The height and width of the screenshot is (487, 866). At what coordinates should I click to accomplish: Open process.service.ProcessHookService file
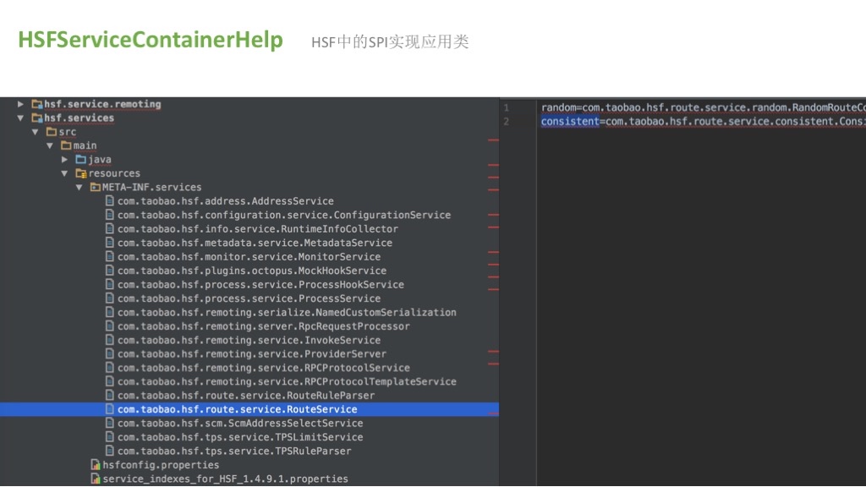coord(260,284)
